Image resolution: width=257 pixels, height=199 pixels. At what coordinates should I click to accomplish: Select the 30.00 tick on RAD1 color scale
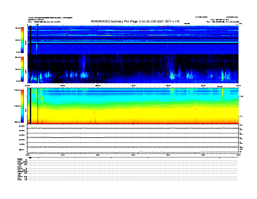(18, 69)
